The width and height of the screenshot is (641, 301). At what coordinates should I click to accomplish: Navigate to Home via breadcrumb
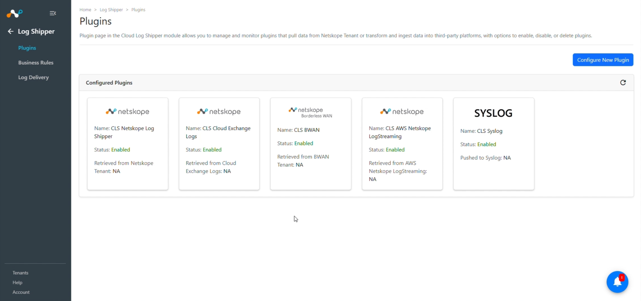coord(85,10)
